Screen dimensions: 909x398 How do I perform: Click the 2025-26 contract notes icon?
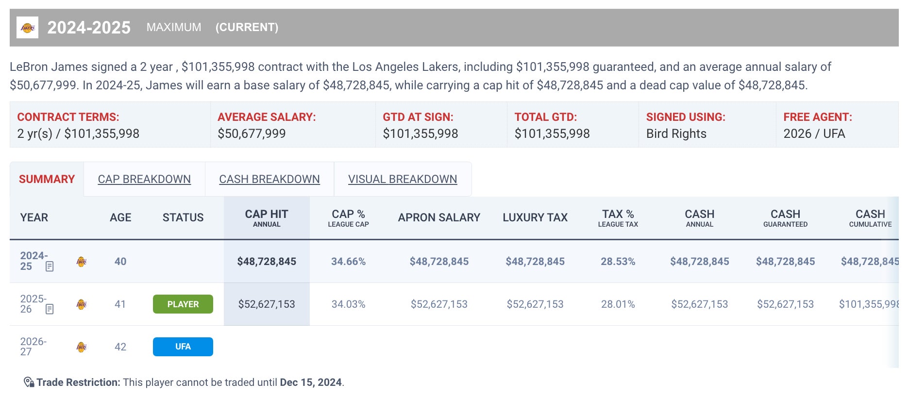click(x=50, y=309)
